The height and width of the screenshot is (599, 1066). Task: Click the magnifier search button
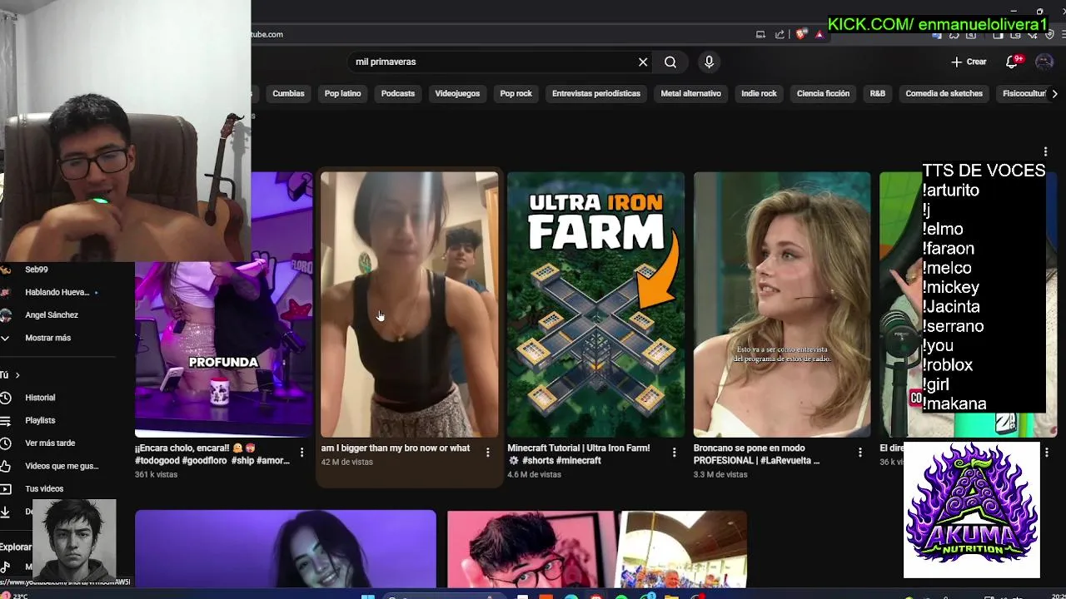click(x=670, y=62)
